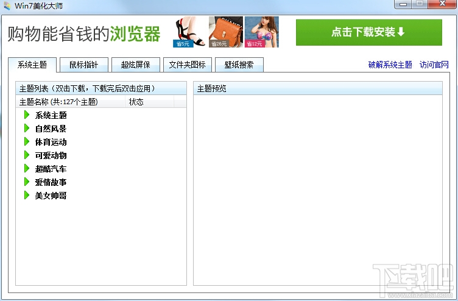Click the 破解系统主题 link
This screenshot has width=458, height=301.
pos(390,65)
